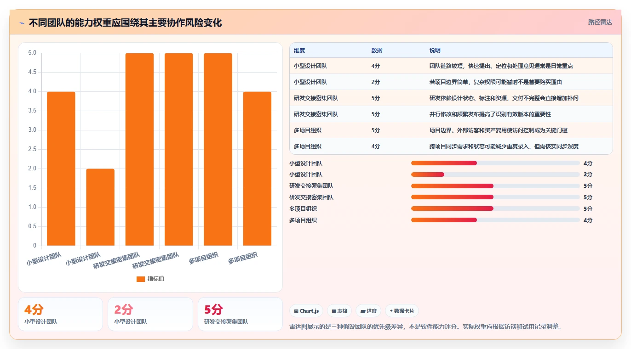Image resolution: width=631 pixels, height=349 pixels.
Task: Click 2分 in the 若项目边界简单 table row
Action: tap(376, 82)
